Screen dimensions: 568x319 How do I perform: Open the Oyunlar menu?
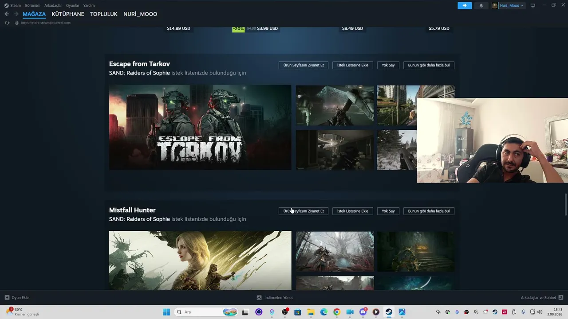(73, 5)
